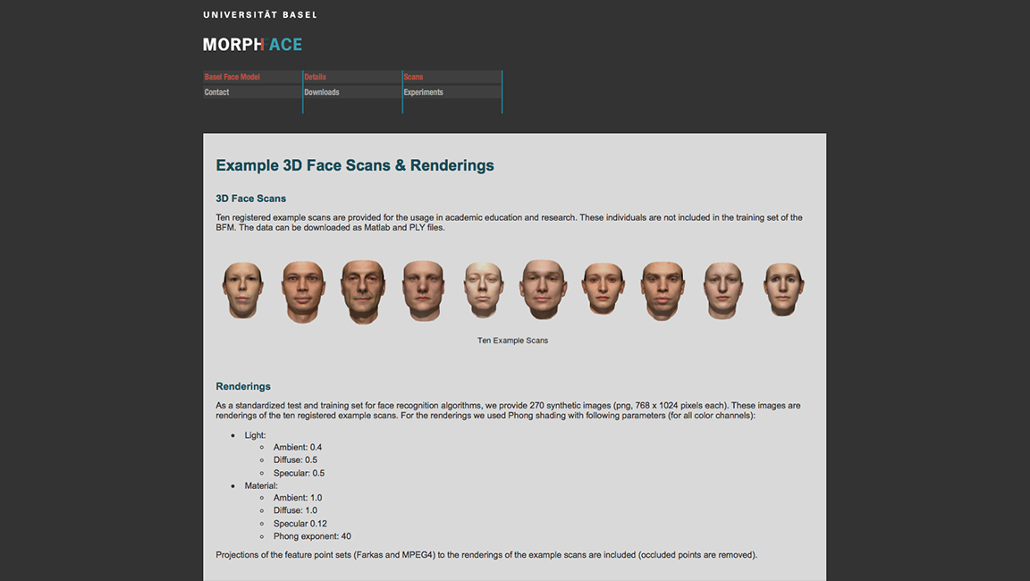Click the 'Specular 0.12' value
Image resolution: width=1030 pixels, height=581 pixels.
coord(300,523)
